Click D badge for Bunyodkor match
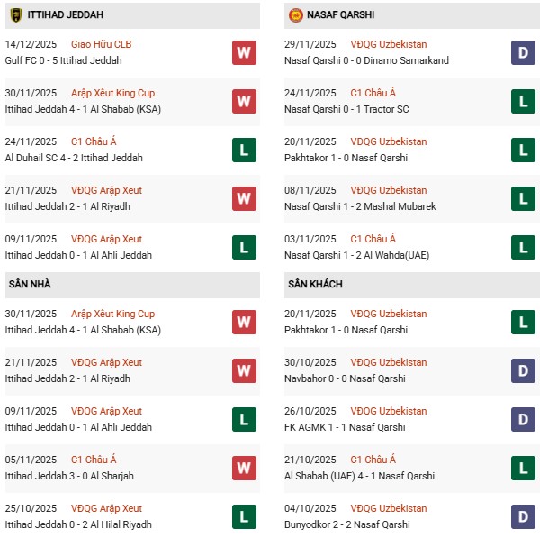Screen dimensions: 540x538 (x=524, y=516)
